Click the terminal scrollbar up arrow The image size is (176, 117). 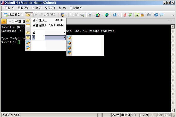coord(173,27)
